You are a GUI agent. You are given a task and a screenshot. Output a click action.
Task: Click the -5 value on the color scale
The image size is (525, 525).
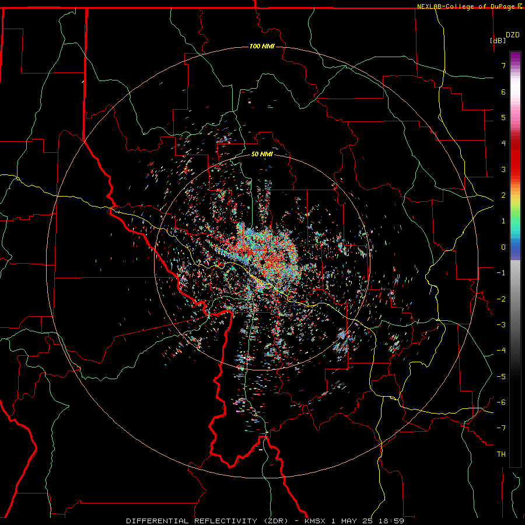(501, 376)
